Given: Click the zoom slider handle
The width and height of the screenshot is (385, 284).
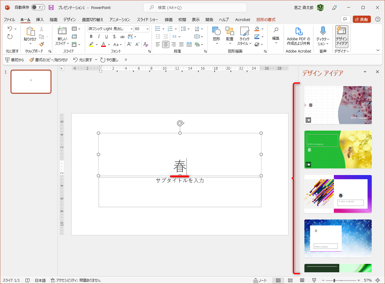Looking at the screenshot, I should (x=334, y=280).
